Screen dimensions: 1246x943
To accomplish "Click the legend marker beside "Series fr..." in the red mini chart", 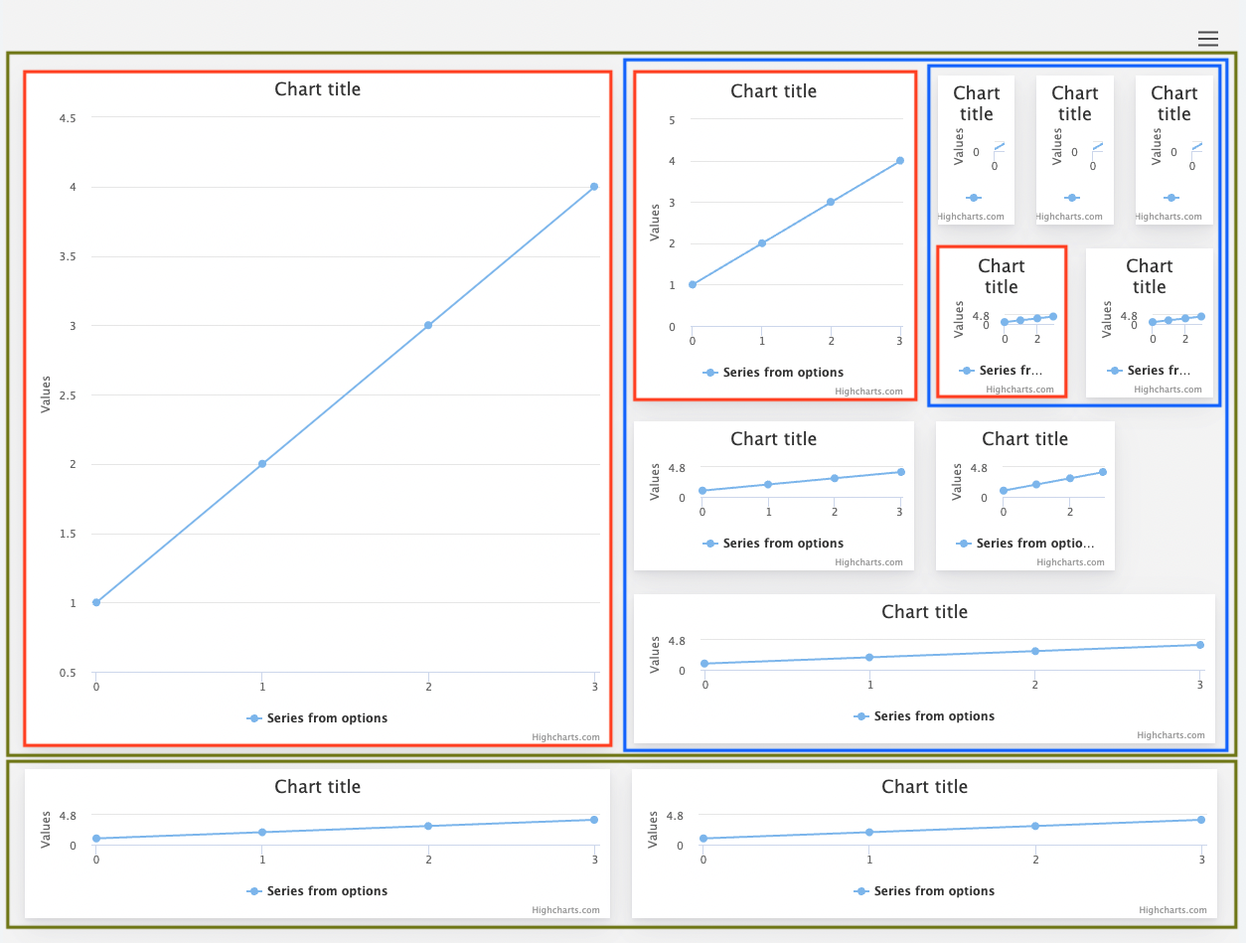I will coord(966,370).
